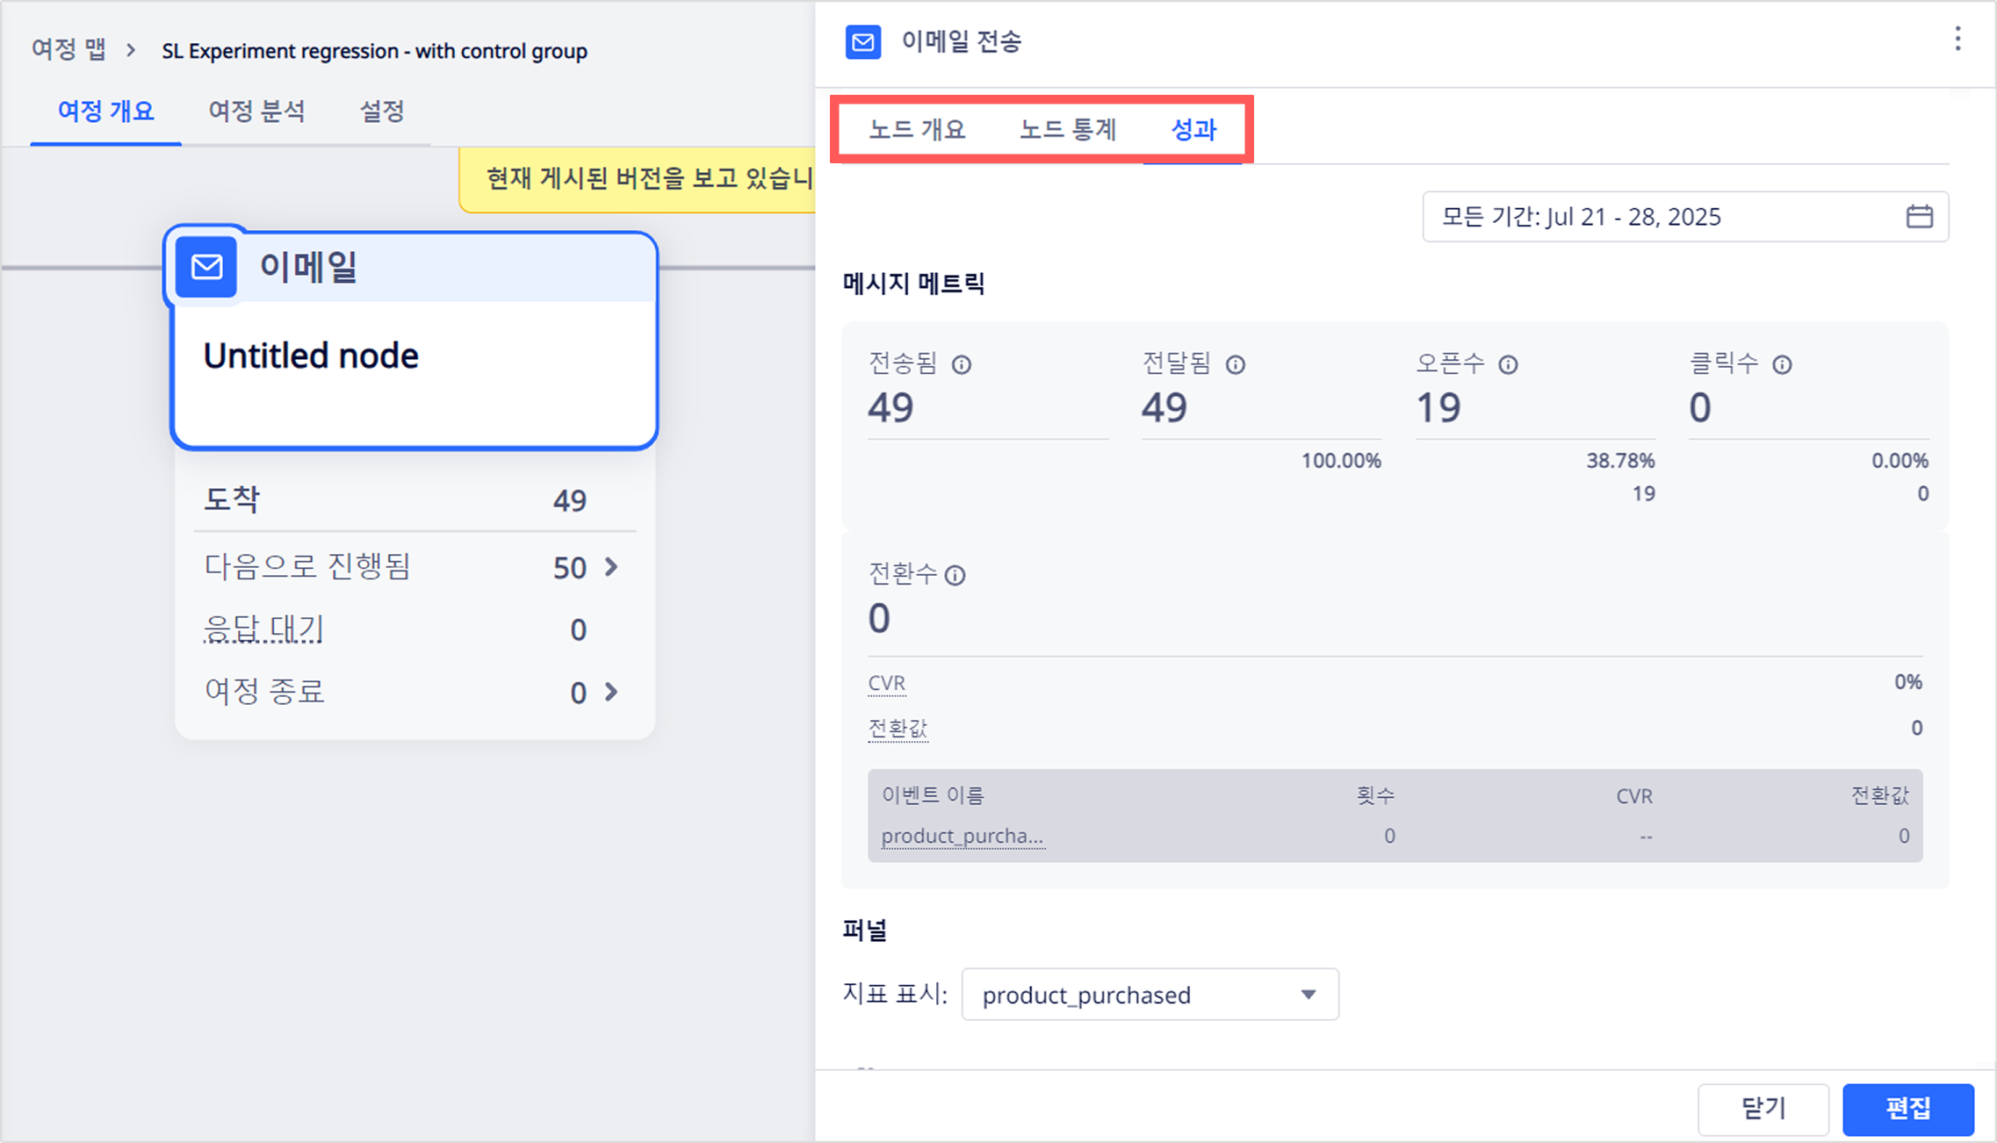Click the 38.78% open rate value

(1620, 461)
